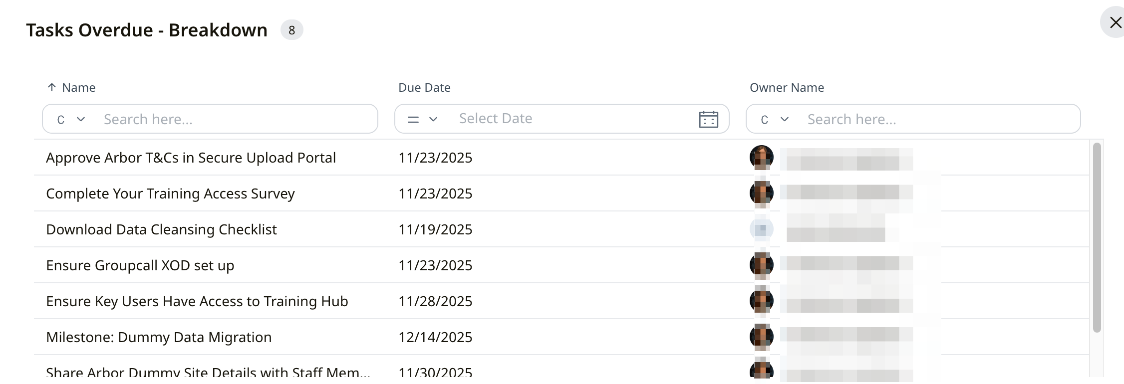Sort by the Owner Name column header

coord(787,88)
